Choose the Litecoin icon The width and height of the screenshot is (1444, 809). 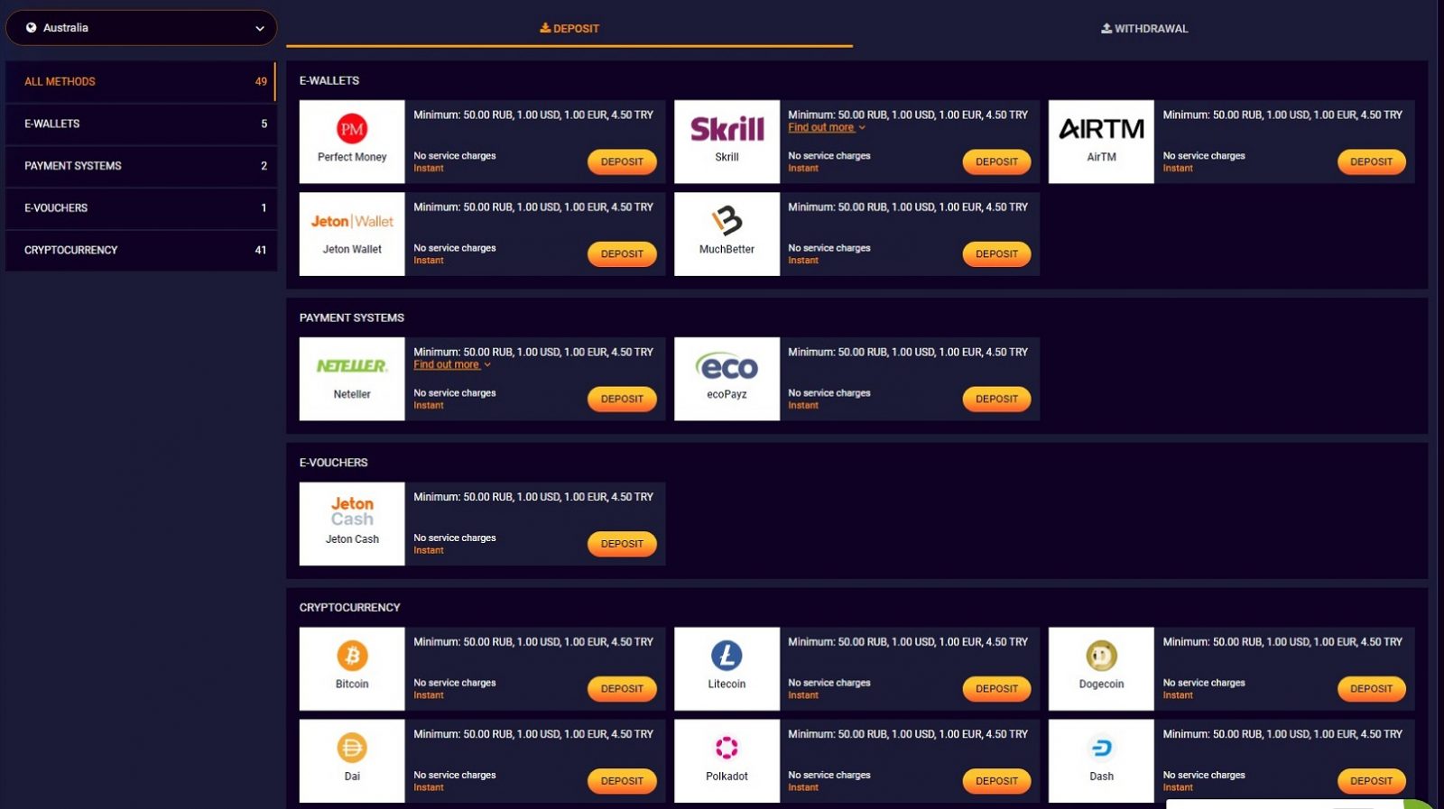727,656
